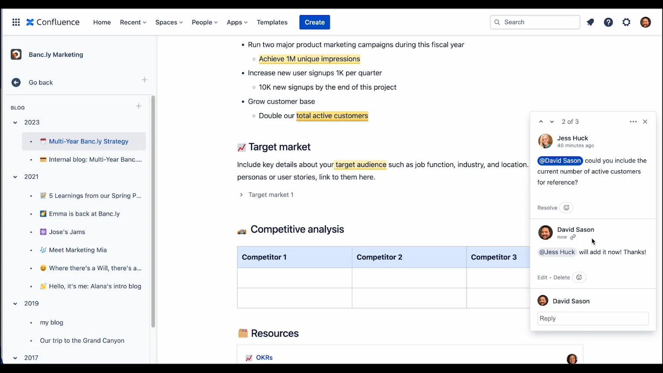Open the OKRs resource link
The height and width of the screenshot is (373, 663).
coord(264,357)
